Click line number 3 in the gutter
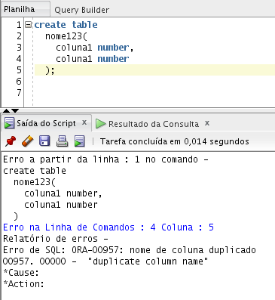Image resolution: width=275 pixels, height=300 pixels. (19, 48)
